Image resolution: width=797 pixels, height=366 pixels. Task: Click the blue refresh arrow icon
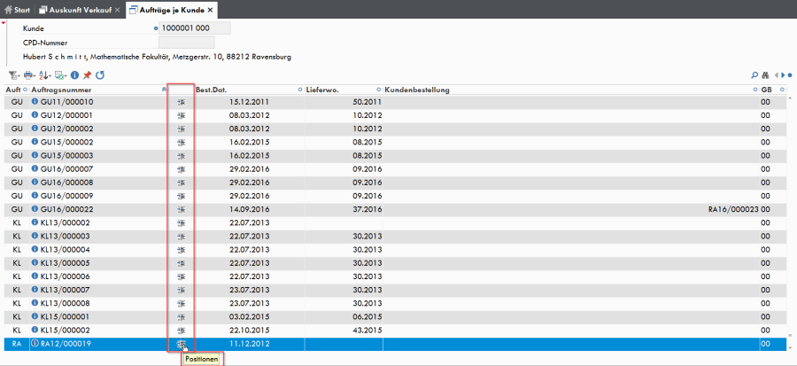click(x=100, y=75)
